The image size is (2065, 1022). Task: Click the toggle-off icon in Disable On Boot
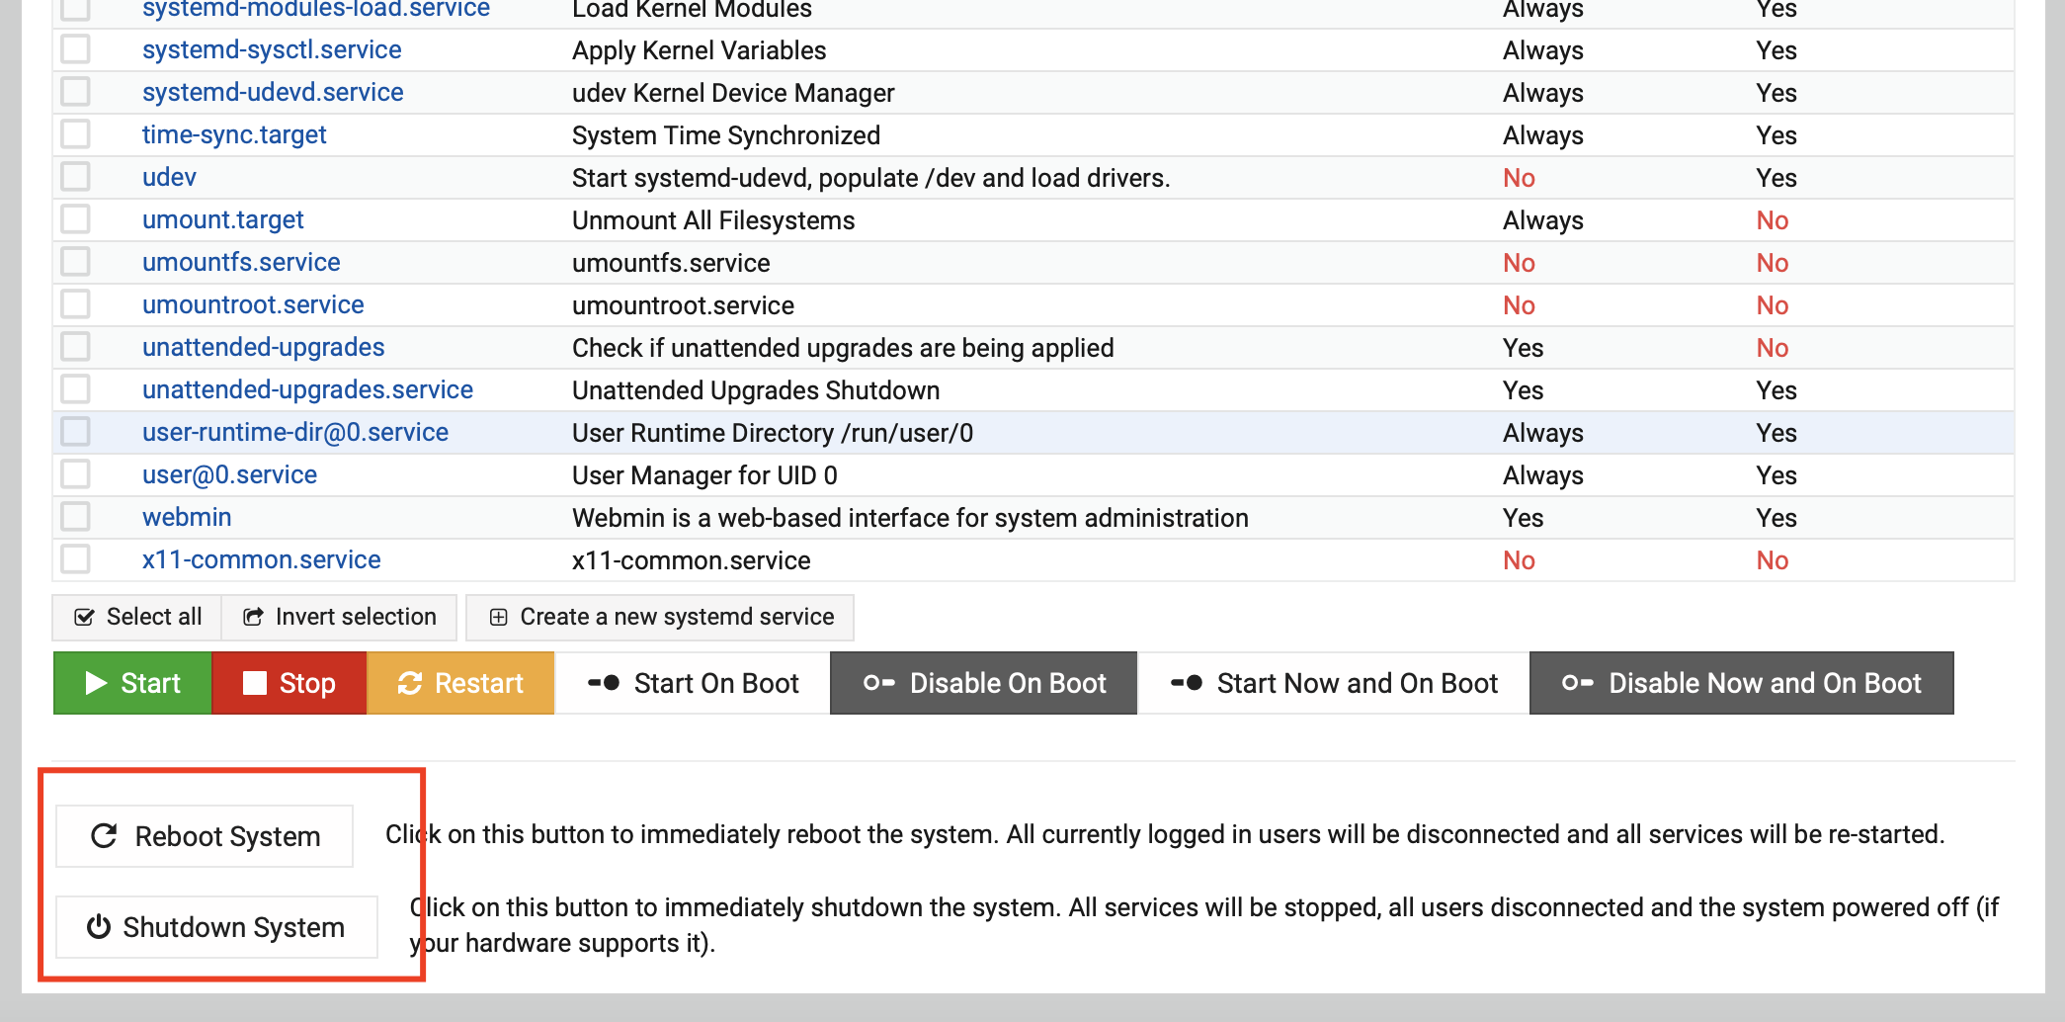tap(879, 683)
